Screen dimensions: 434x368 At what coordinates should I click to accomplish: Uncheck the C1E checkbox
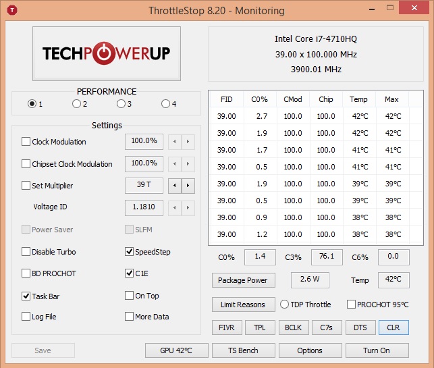point(130,273)
